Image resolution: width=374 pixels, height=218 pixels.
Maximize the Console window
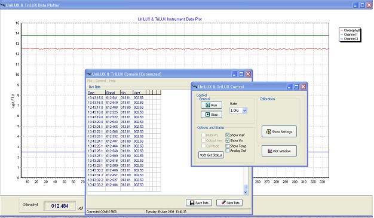click(241, 74)
